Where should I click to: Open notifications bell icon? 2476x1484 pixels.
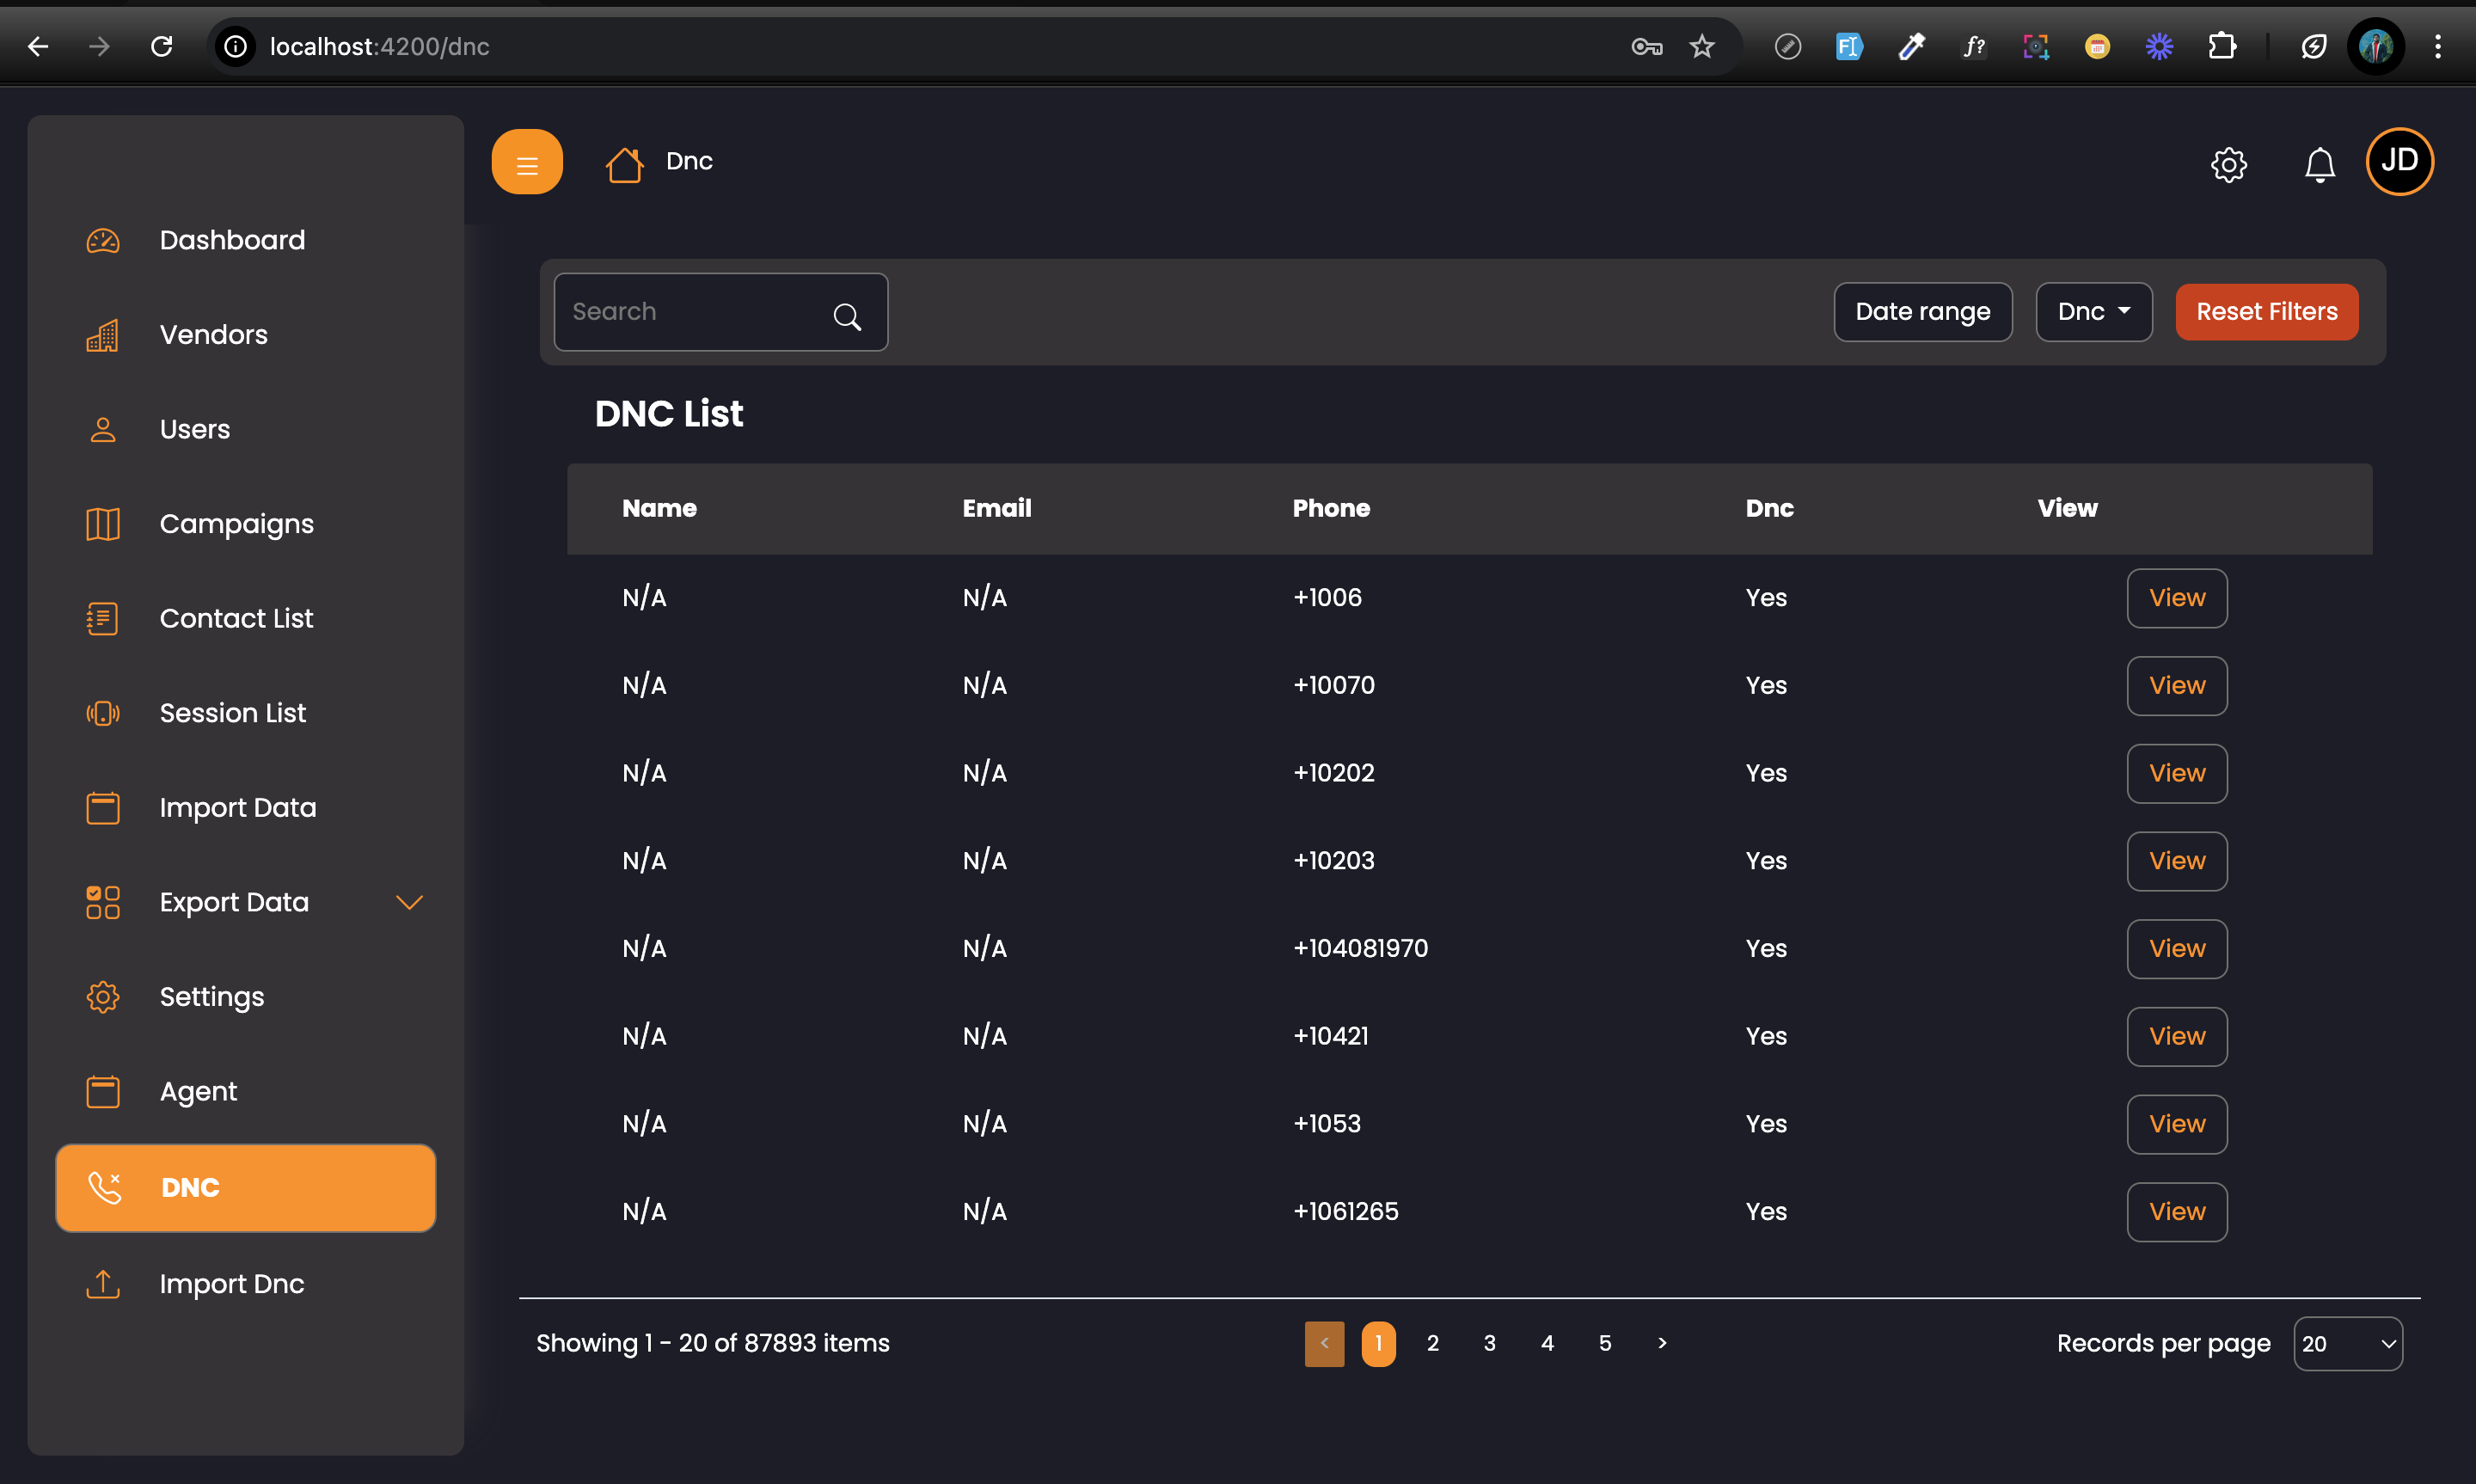tap(2319, 164)
